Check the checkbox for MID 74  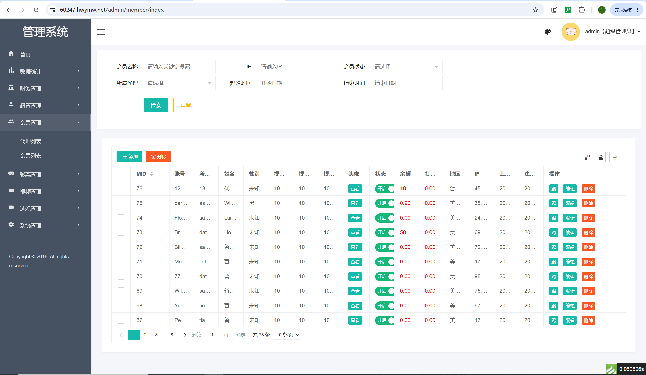(x=121, y=218)
